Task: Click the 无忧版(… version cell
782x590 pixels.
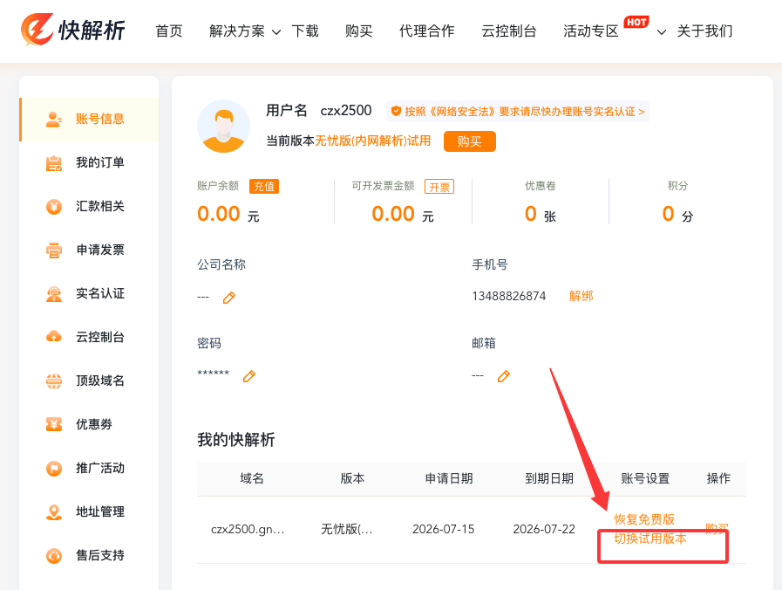Action: 347,529
